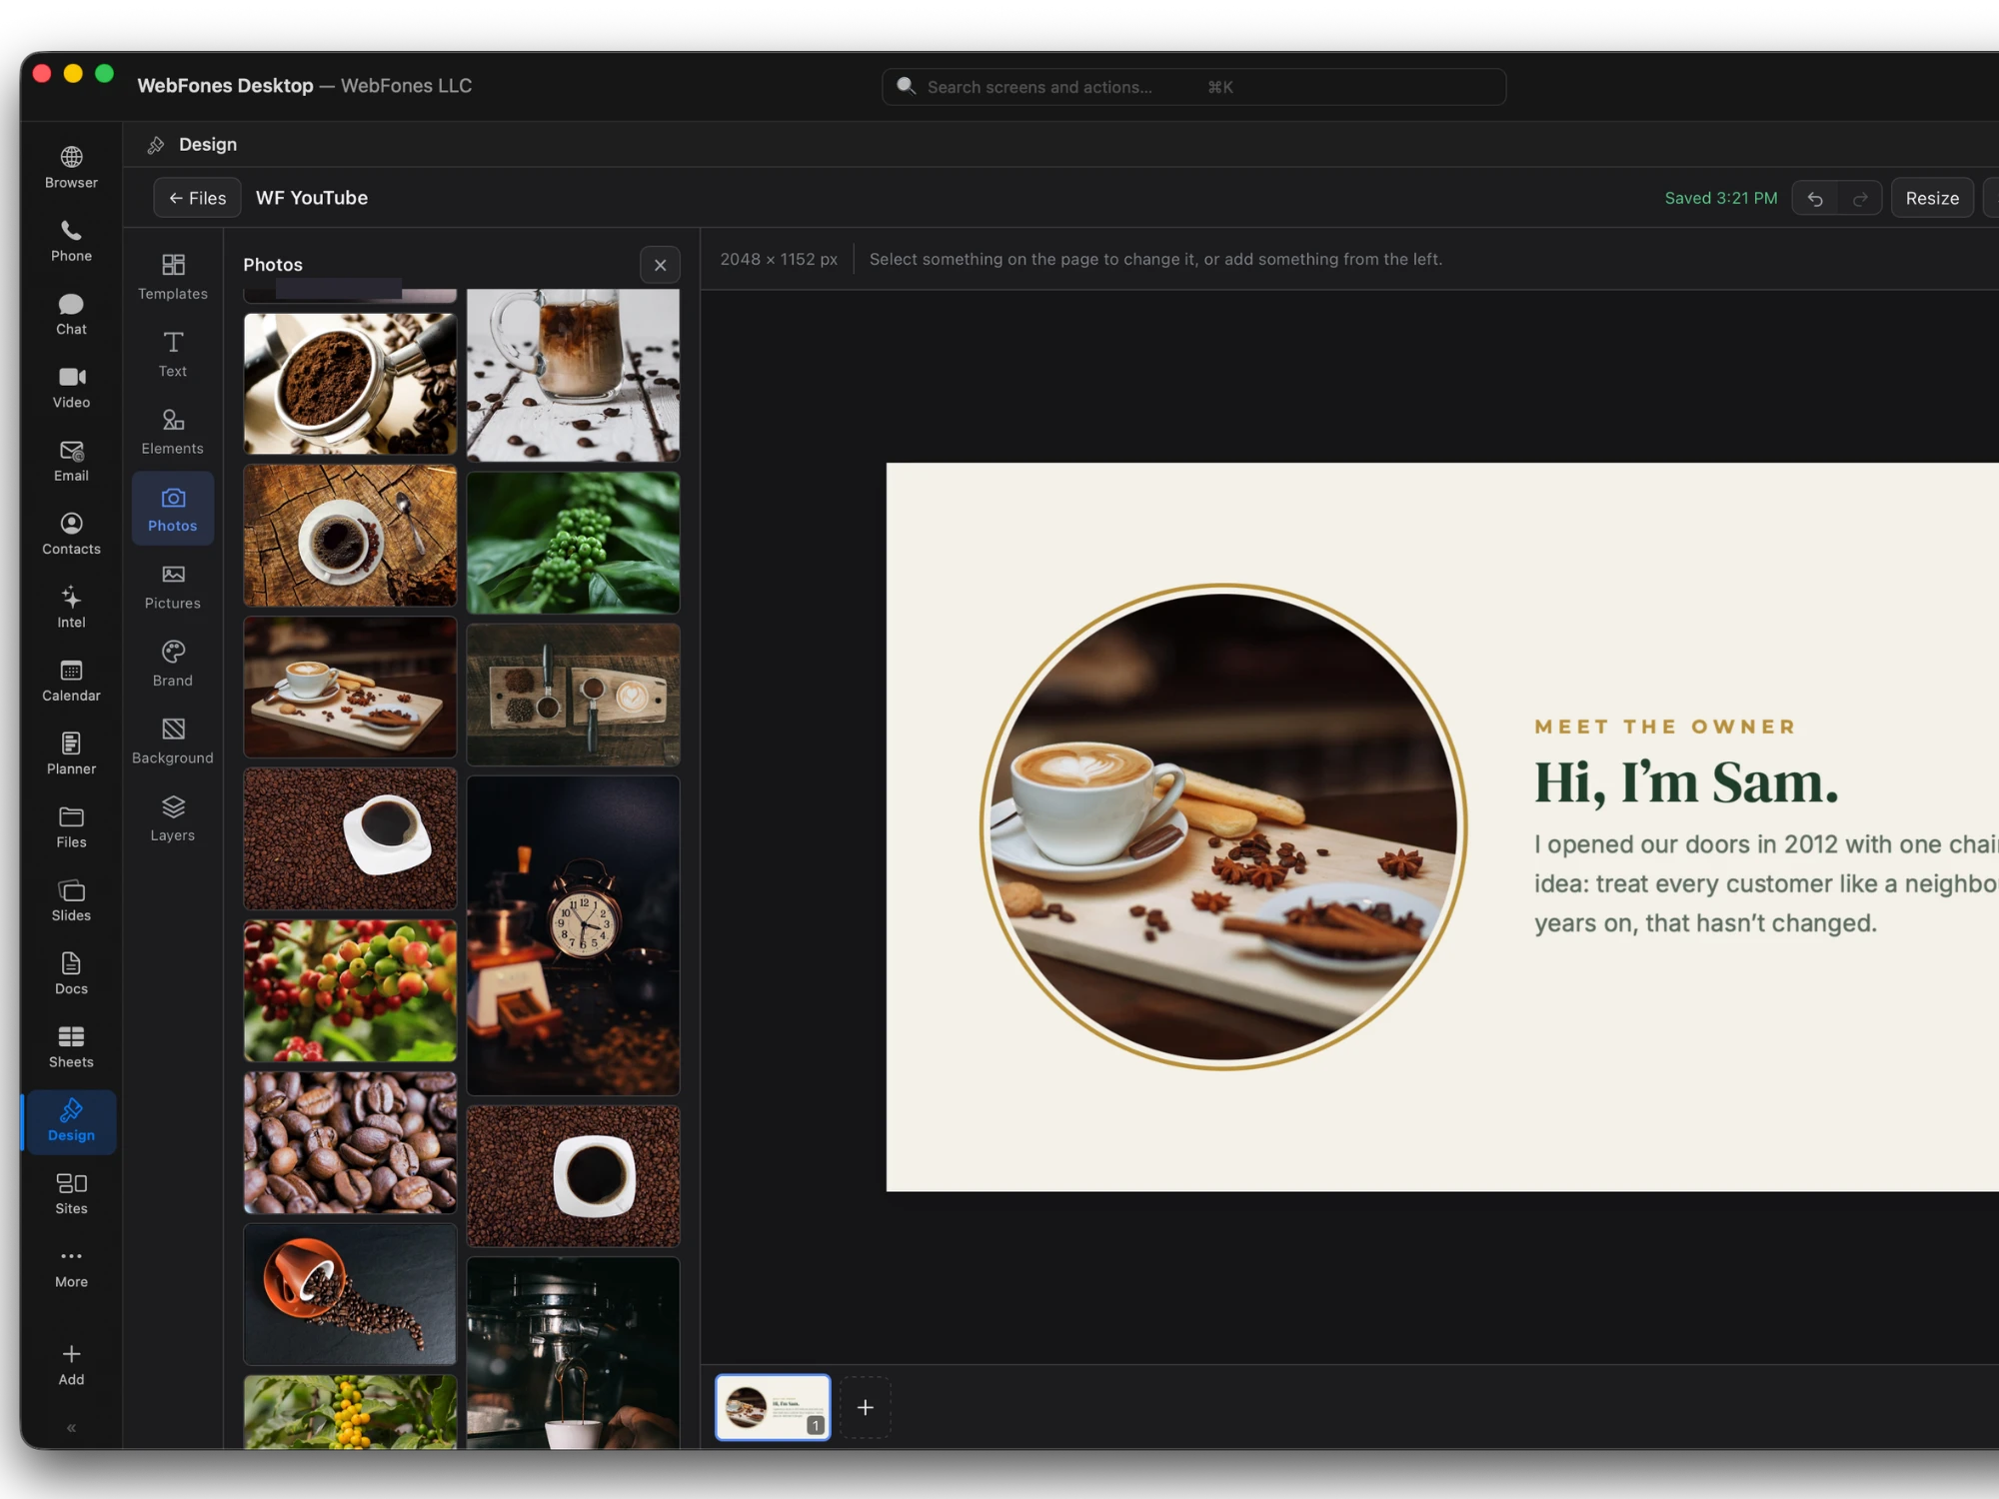Open the Slides section
Screen dimensions: 1999x1499
coord(71,900)
